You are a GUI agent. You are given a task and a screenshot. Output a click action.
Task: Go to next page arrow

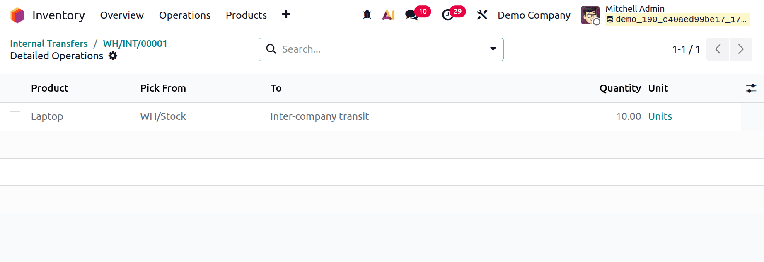[x=741, y=49]
